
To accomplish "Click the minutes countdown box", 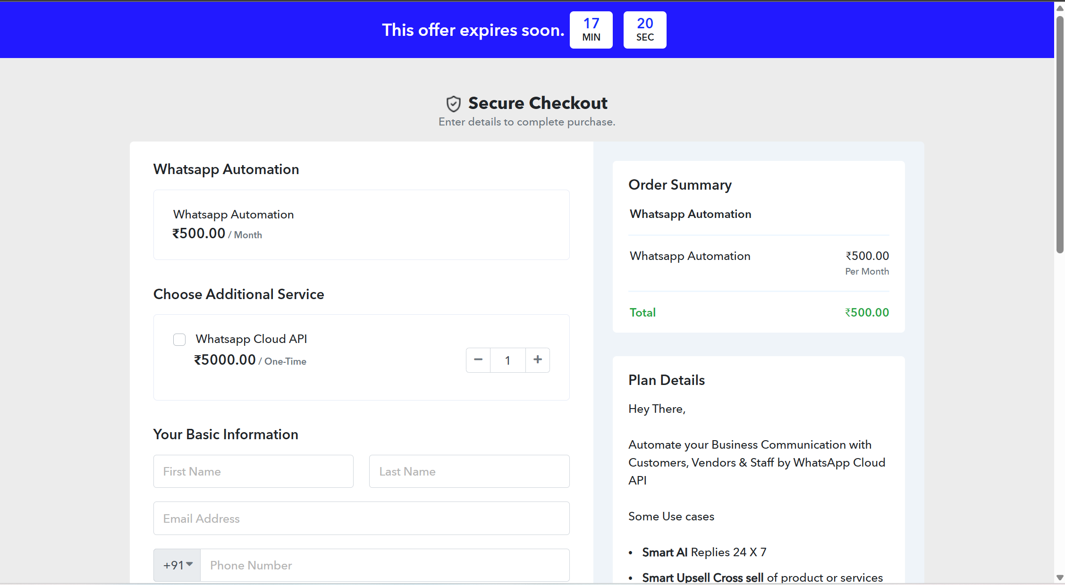I will point(591,30).
